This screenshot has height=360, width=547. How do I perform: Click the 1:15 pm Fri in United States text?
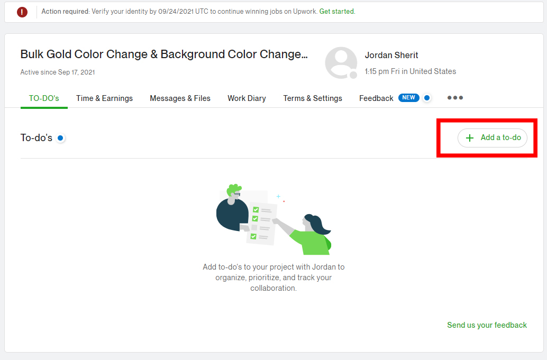[411, 71]
